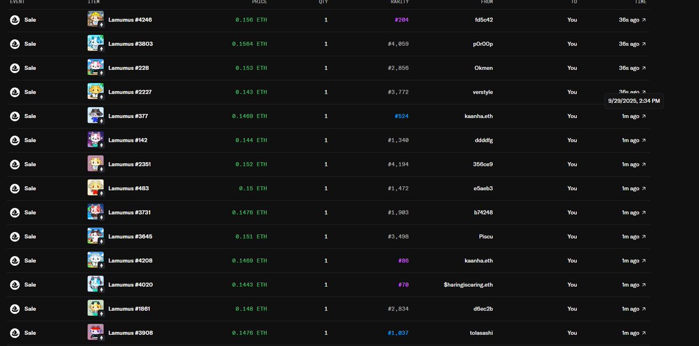Open the Lamumus #4208 thumbnail image

tap(96, 261)
